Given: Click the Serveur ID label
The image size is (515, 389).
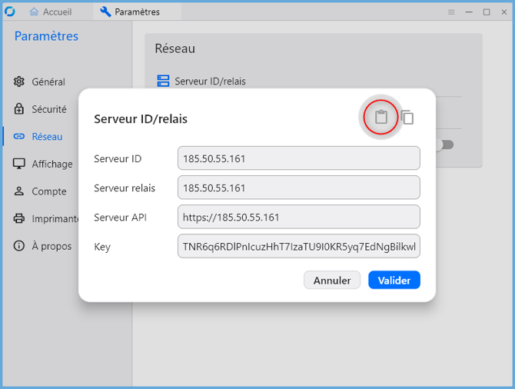Looking at the screenshot, I should coord(118,158).
